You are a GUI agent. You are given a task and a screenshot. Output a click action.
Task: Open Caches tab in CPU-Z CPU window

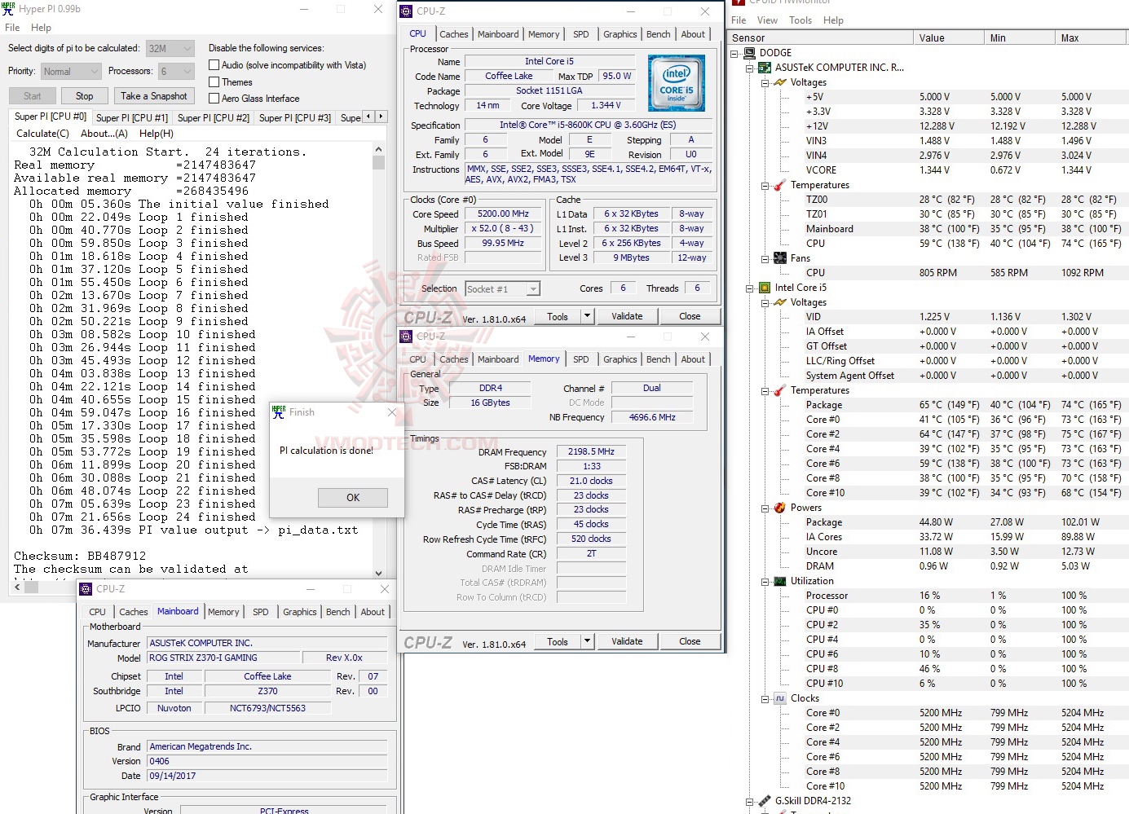click(x=454, y=34)
